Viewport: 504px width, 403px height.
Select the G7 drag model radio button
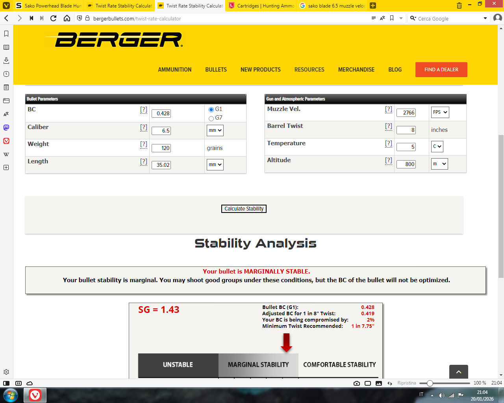click(x=211, y=118)
